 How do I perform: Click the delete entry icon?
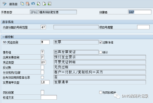[x=28, y=4]
